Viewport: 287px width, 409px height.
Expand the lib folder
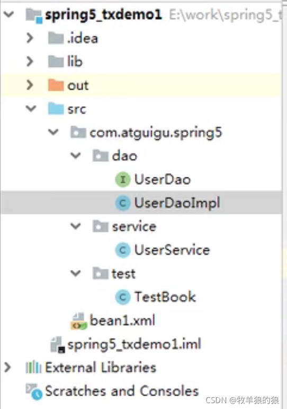[30, 61]
